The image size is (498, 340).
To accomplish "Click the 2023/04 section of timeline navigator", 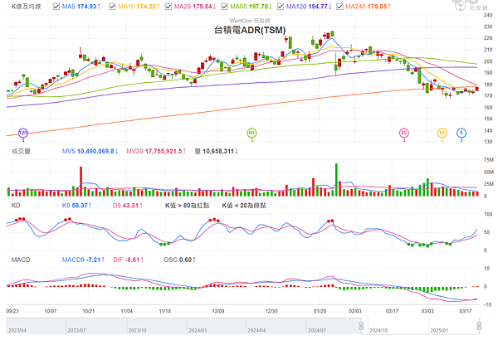I will tap(37, 326).
